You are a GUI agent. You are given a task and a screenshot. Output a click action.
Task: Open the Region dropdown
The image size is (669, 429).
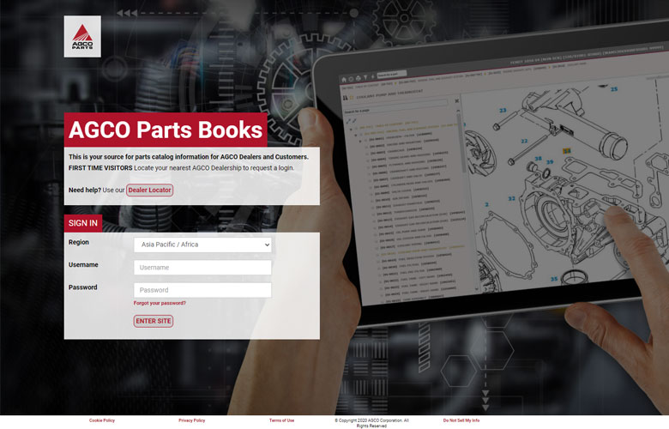(202, 245)
